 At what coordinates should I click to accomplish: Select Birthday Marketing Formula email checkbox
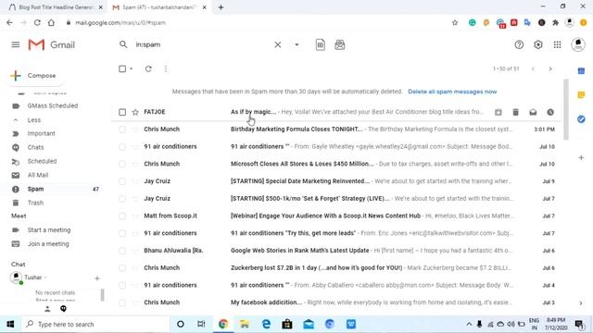tap(122, 129)
